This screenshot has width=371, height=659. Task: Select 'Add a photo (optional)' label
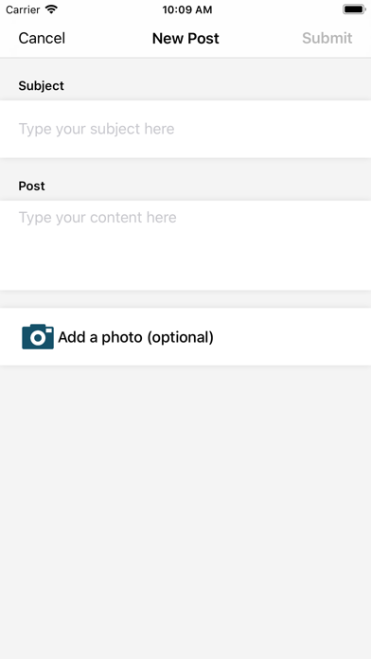click(135, 337)
